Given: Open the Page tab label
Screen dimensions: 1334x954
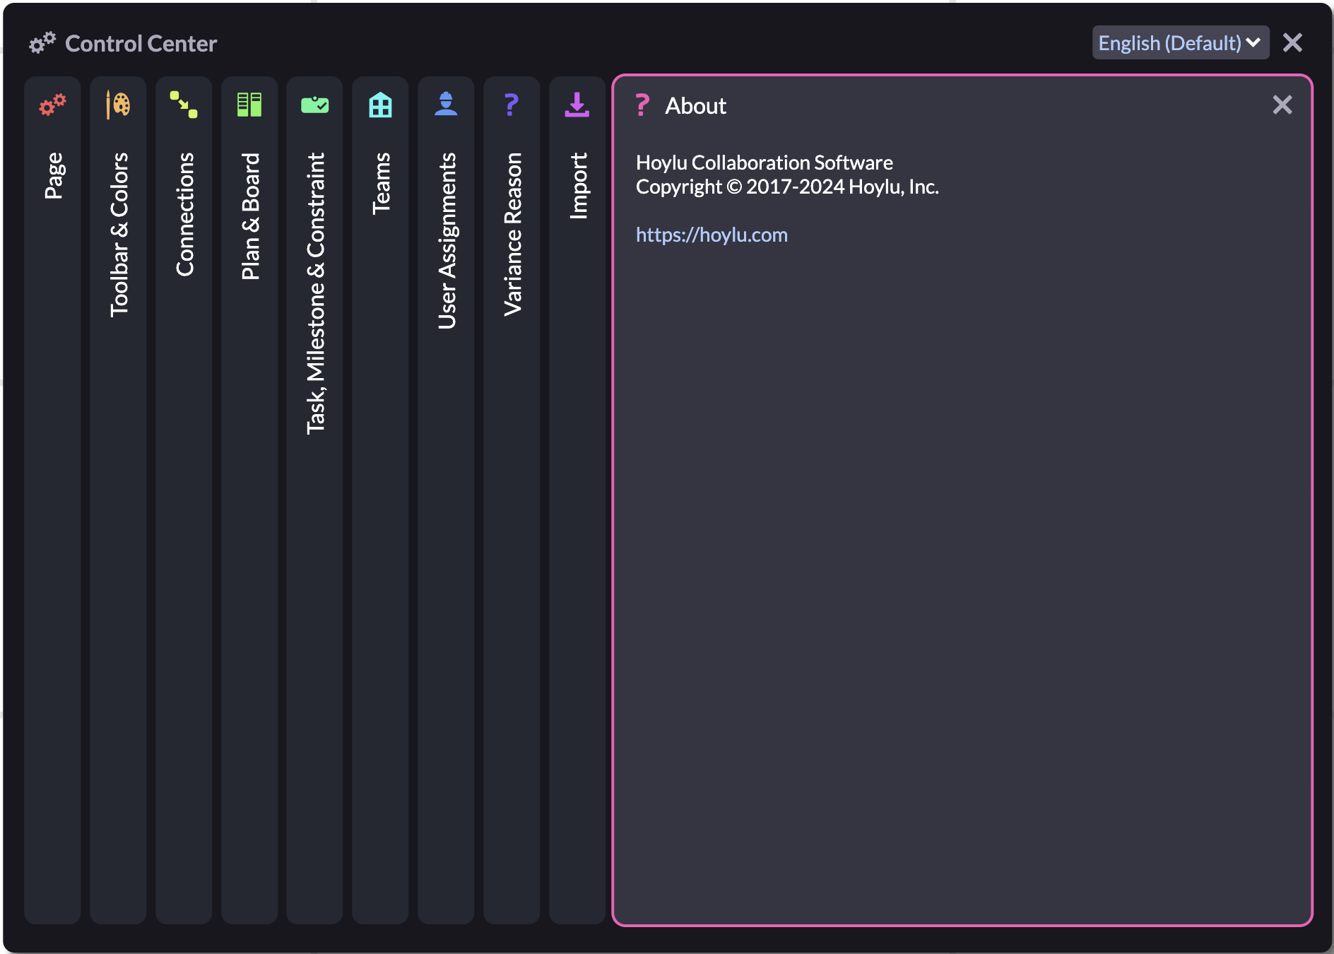Looking at the screenshot, I should pos(54,175).
